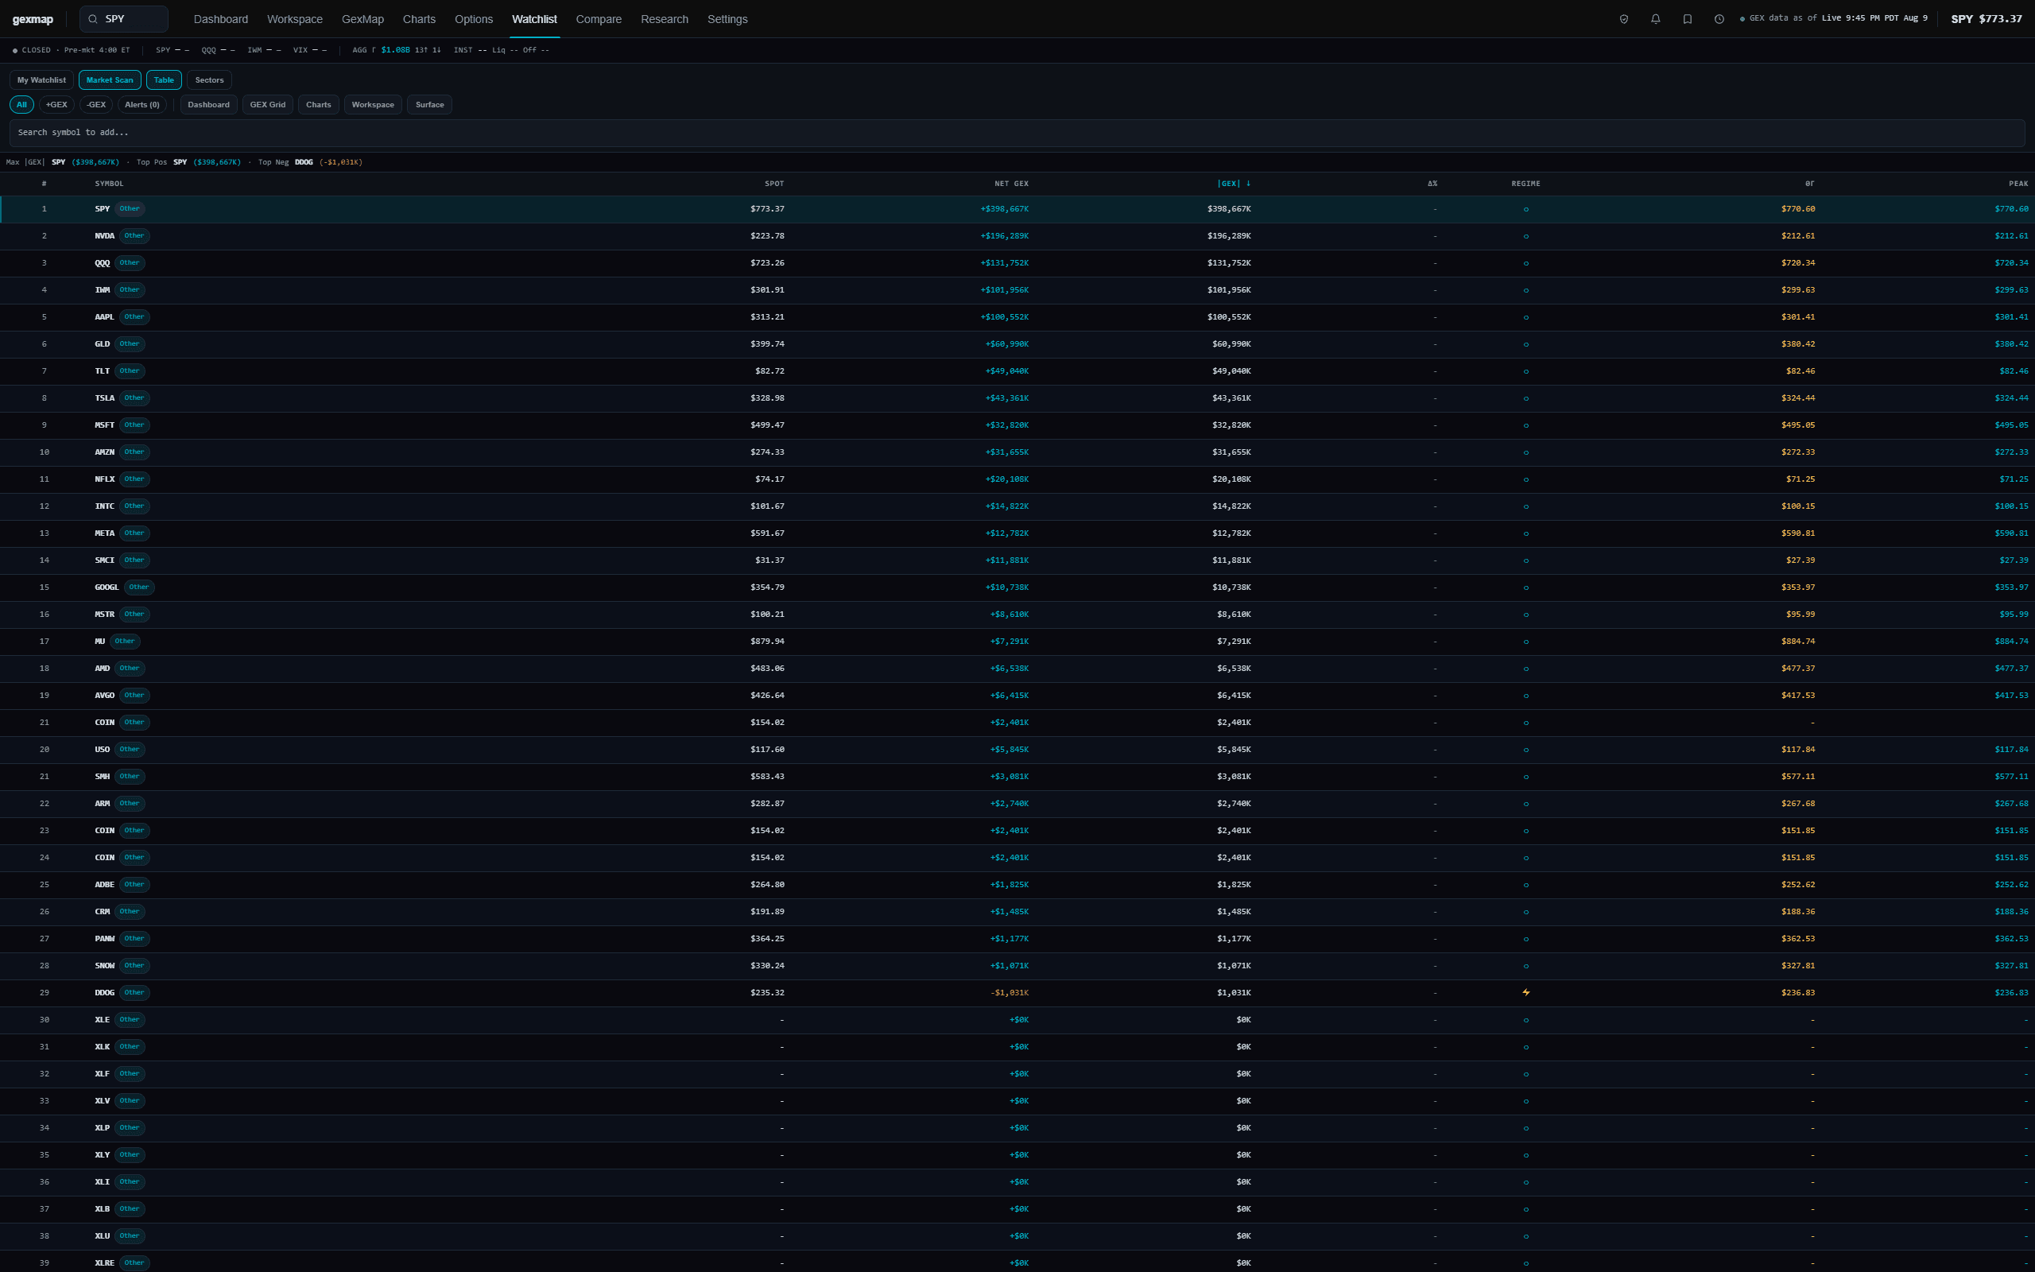Sort by REGIME column header

[x=1525, y=184]
